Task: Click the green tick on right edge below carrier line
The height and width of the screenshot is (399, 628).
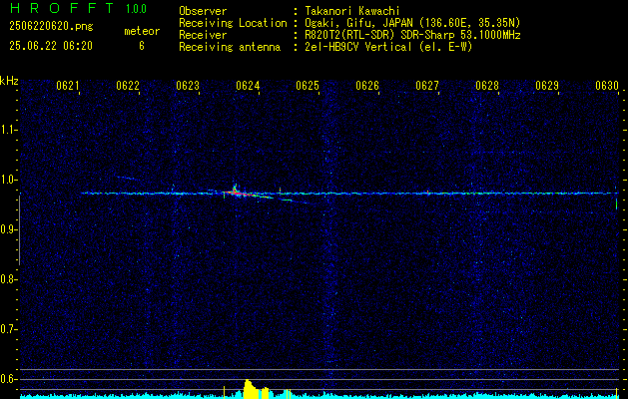Action: point(616,203)
